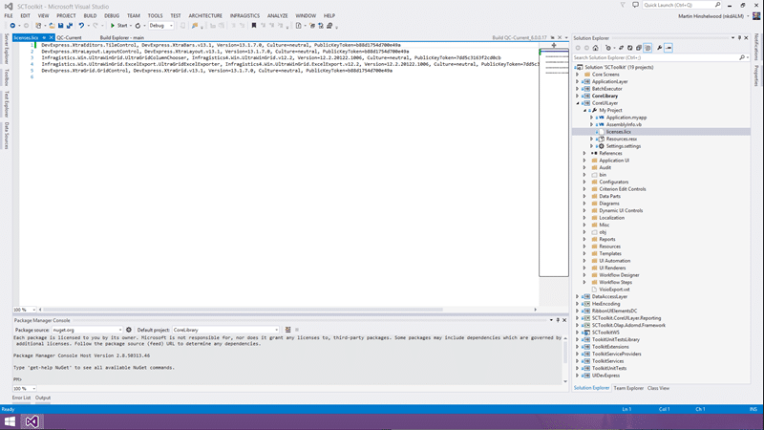This screenshot has width=764, height=430.
Task: Switch to the Class View tab
Action: point(658,388)
